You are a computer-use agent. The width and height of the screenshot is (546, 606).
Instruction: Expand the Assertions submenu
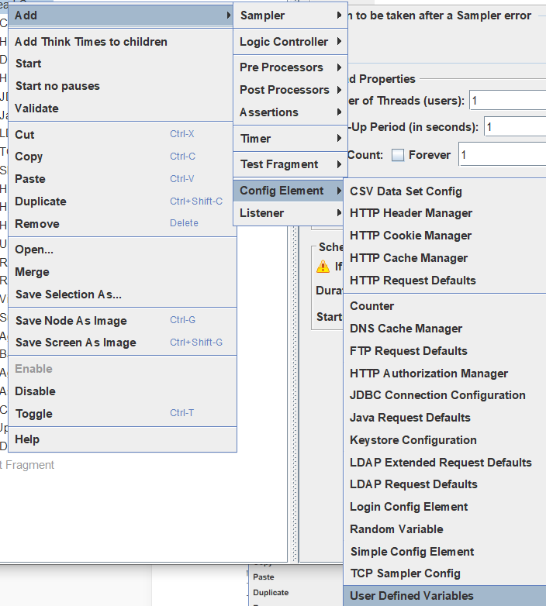pyautogui.click(x=290, y=112)
